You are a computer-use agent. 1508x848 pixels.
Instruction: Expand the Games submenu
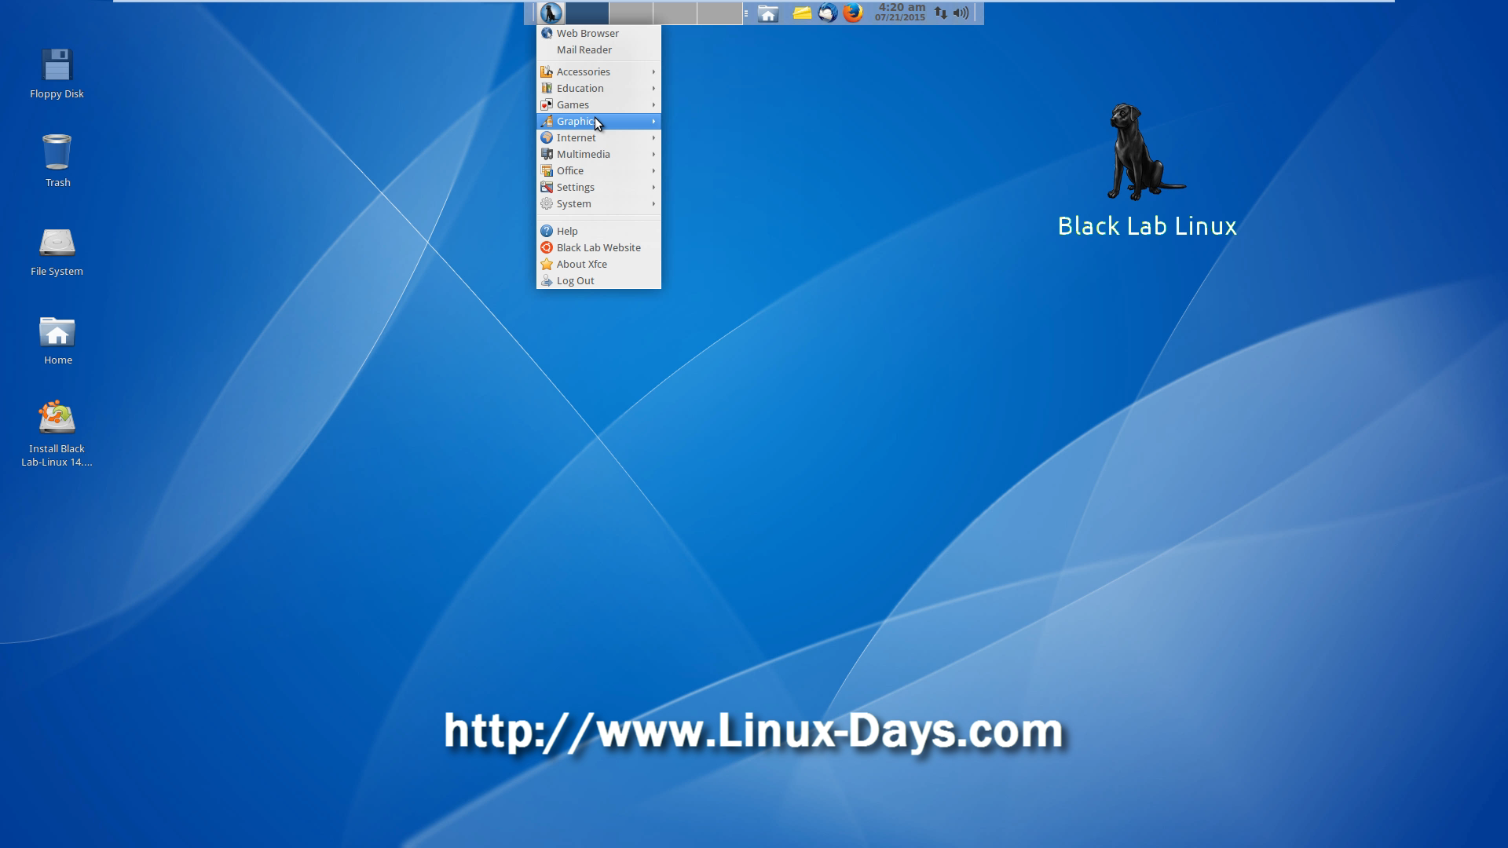[598, 104]
